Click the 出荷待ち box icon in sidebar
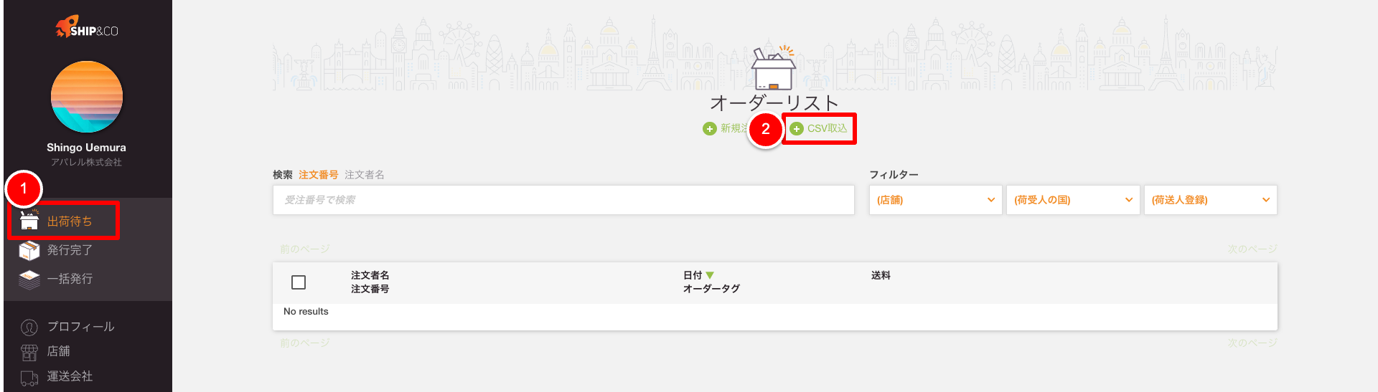The width and height of the screenshot is (1378, 392). pos(29,221)
